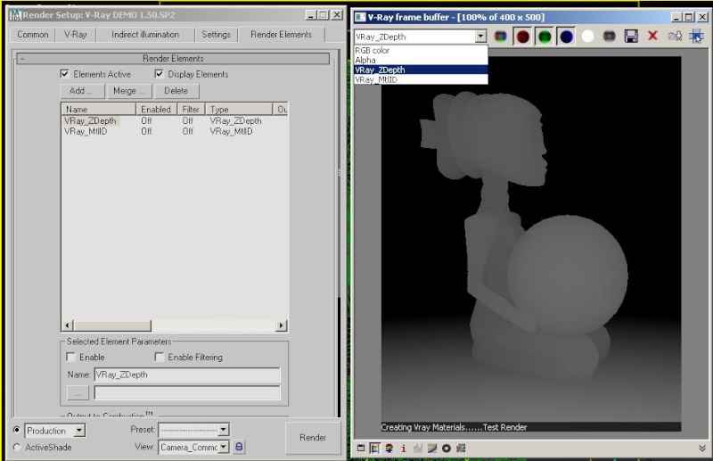Screen dimensions: 713x461
Task: Choose Alpha in channel list
Action: [421, 60]
